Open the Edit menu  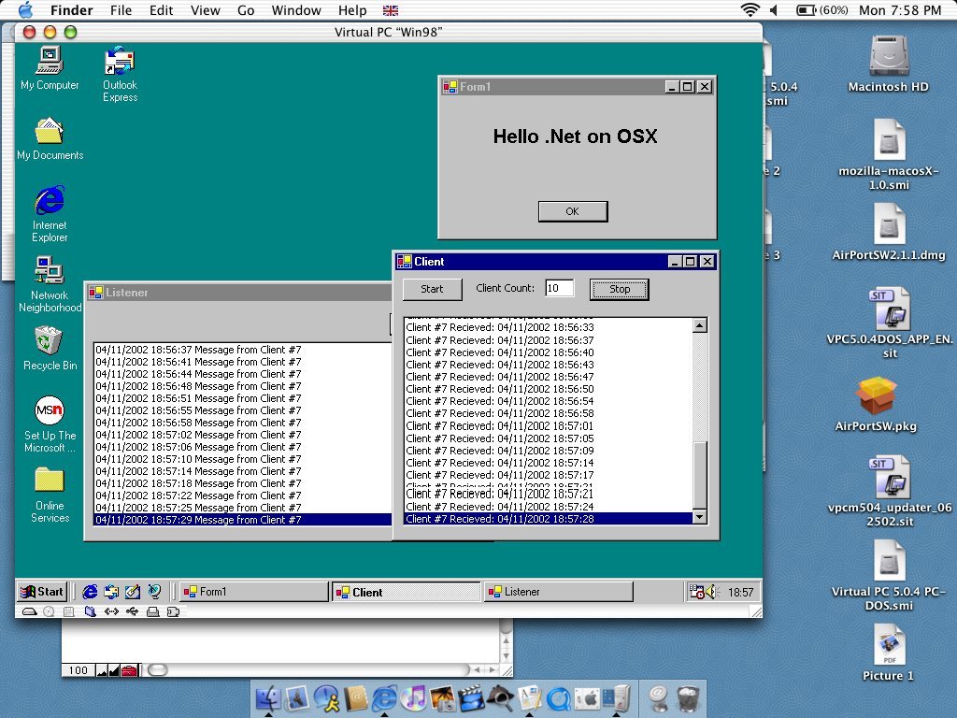coord(161,10)
